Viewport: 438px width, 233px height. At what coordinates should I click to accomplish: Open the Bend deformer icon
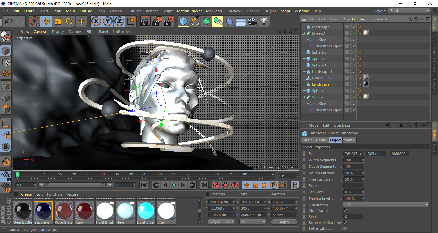[230, 21]
